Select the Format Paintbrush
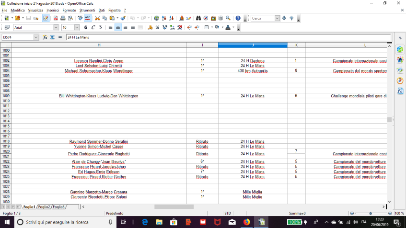 click(123, 18)
